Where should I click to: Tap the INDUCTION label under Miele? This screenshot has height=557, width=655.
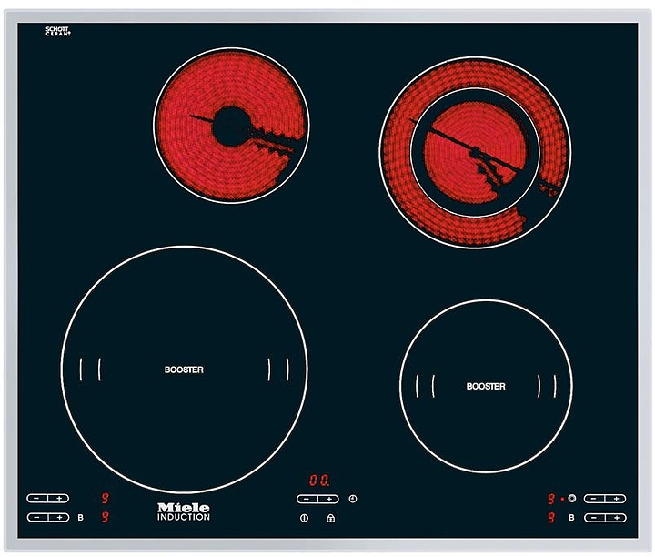(x=184, y=517)
